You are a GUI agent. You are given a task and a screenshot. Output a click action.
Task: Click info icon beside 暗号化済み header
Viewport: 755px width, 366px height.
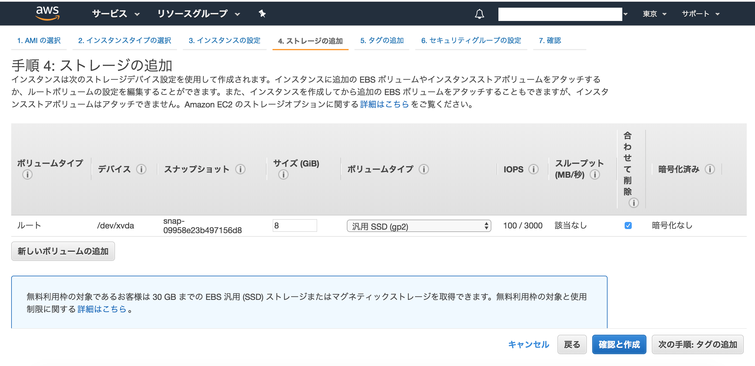[x=710, y=169]
